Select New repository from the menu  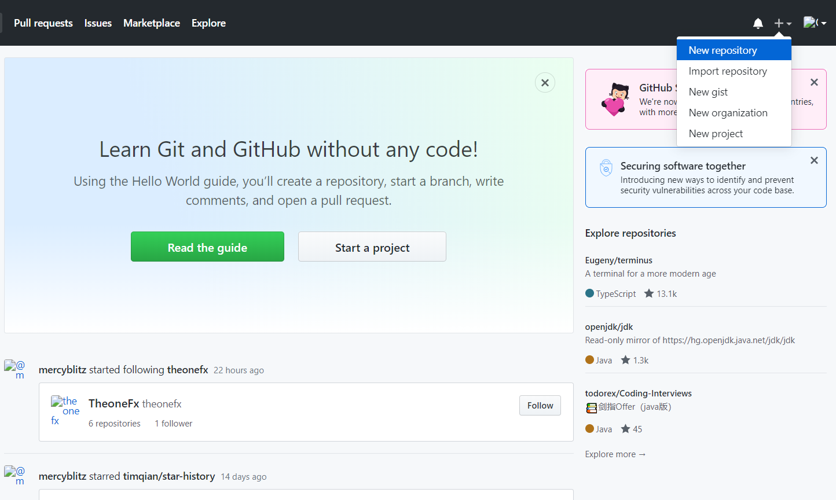point(723,50)
